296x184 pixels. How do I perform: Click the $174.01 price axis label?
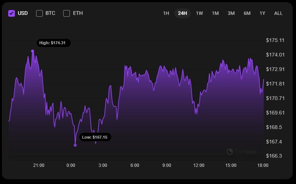pyautogui.click(x=275, y=55)
